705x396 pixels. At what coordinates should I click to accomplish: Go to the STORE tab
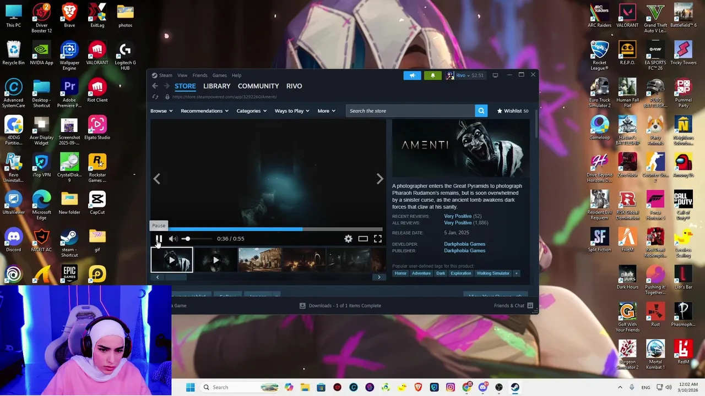tap(185, 86)
